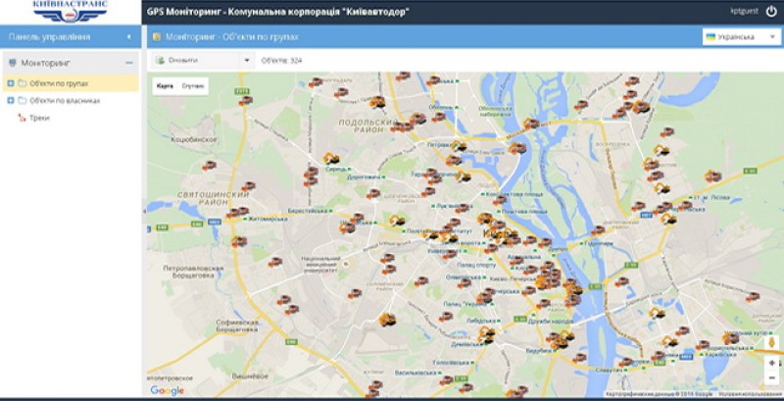The image size is (784, 401).
Task: Click the power logout icon
Action: pyautogui.click(x=771, y=12)
